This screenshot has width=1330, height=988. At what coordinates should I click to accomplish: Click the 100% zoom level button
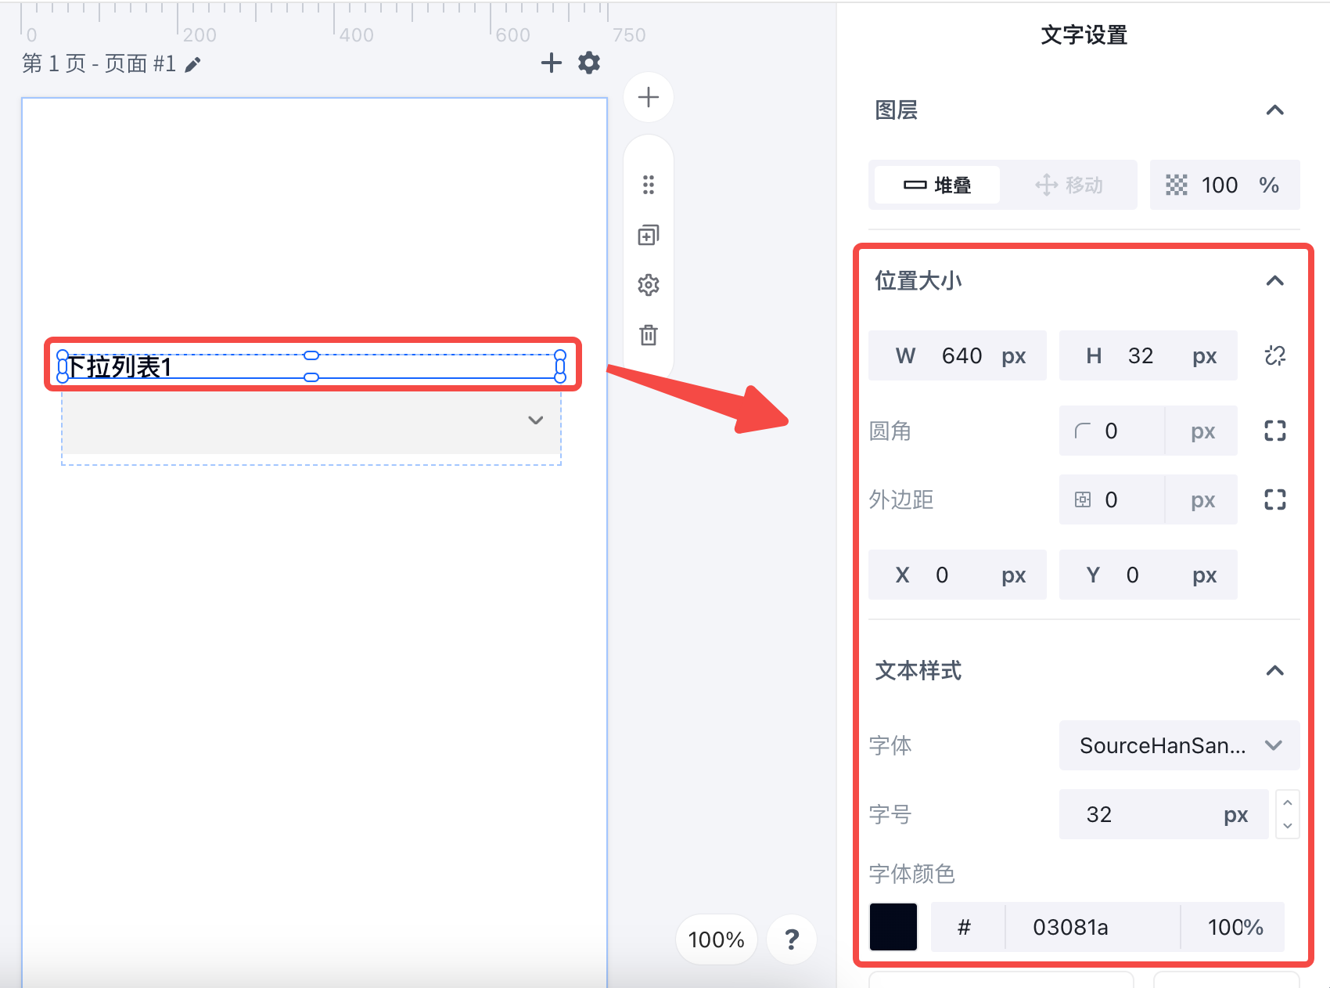(x=717, y=939)
